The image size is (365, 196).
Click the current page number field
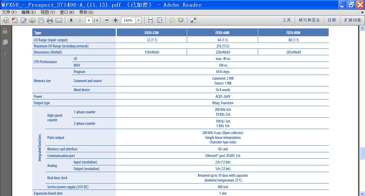89,20
